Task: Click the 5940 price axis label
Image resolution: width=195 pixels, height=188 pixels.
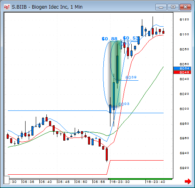Action: point(184,153)
